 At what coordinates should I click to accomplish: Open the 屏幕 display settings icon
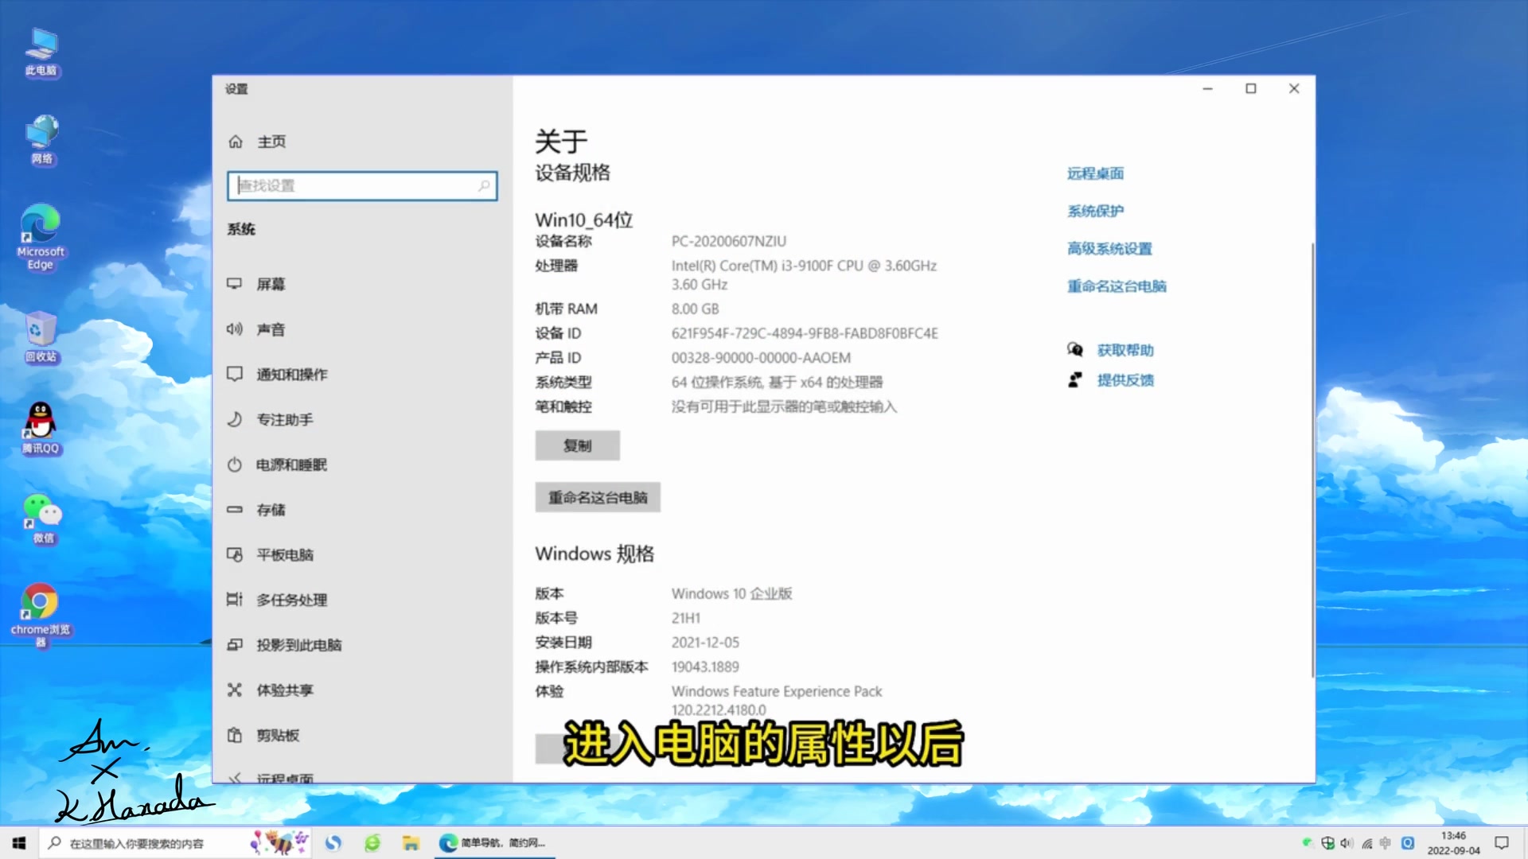coord(235,284)
